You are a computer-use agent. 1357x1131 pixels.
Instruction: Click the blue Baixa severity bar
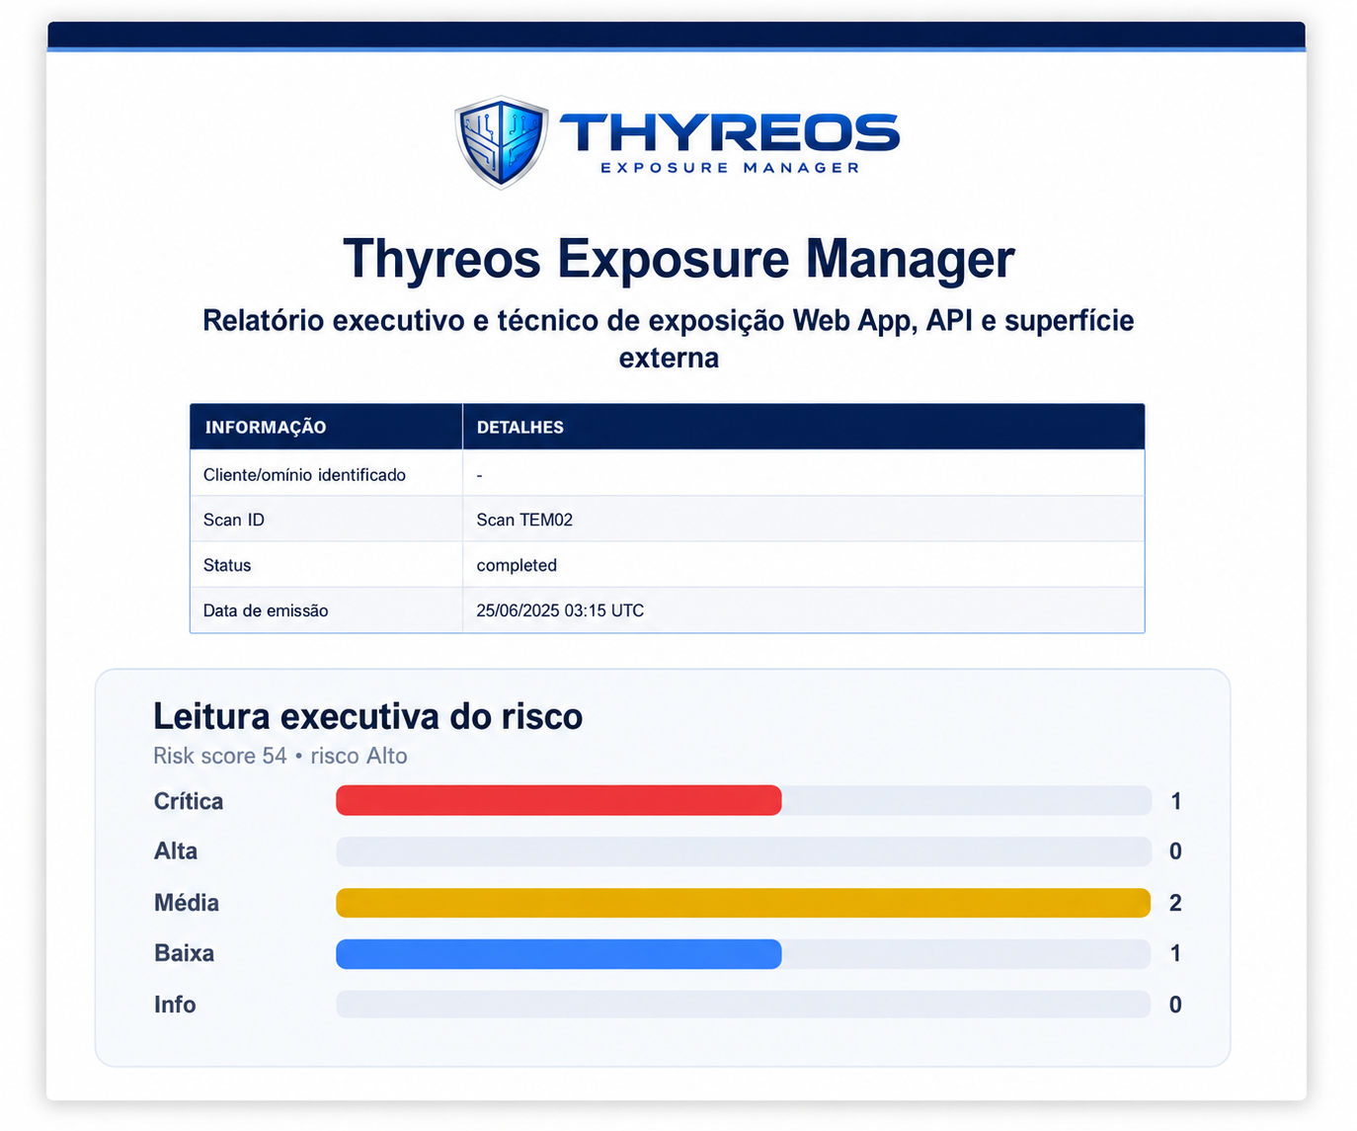pos(559,954)
